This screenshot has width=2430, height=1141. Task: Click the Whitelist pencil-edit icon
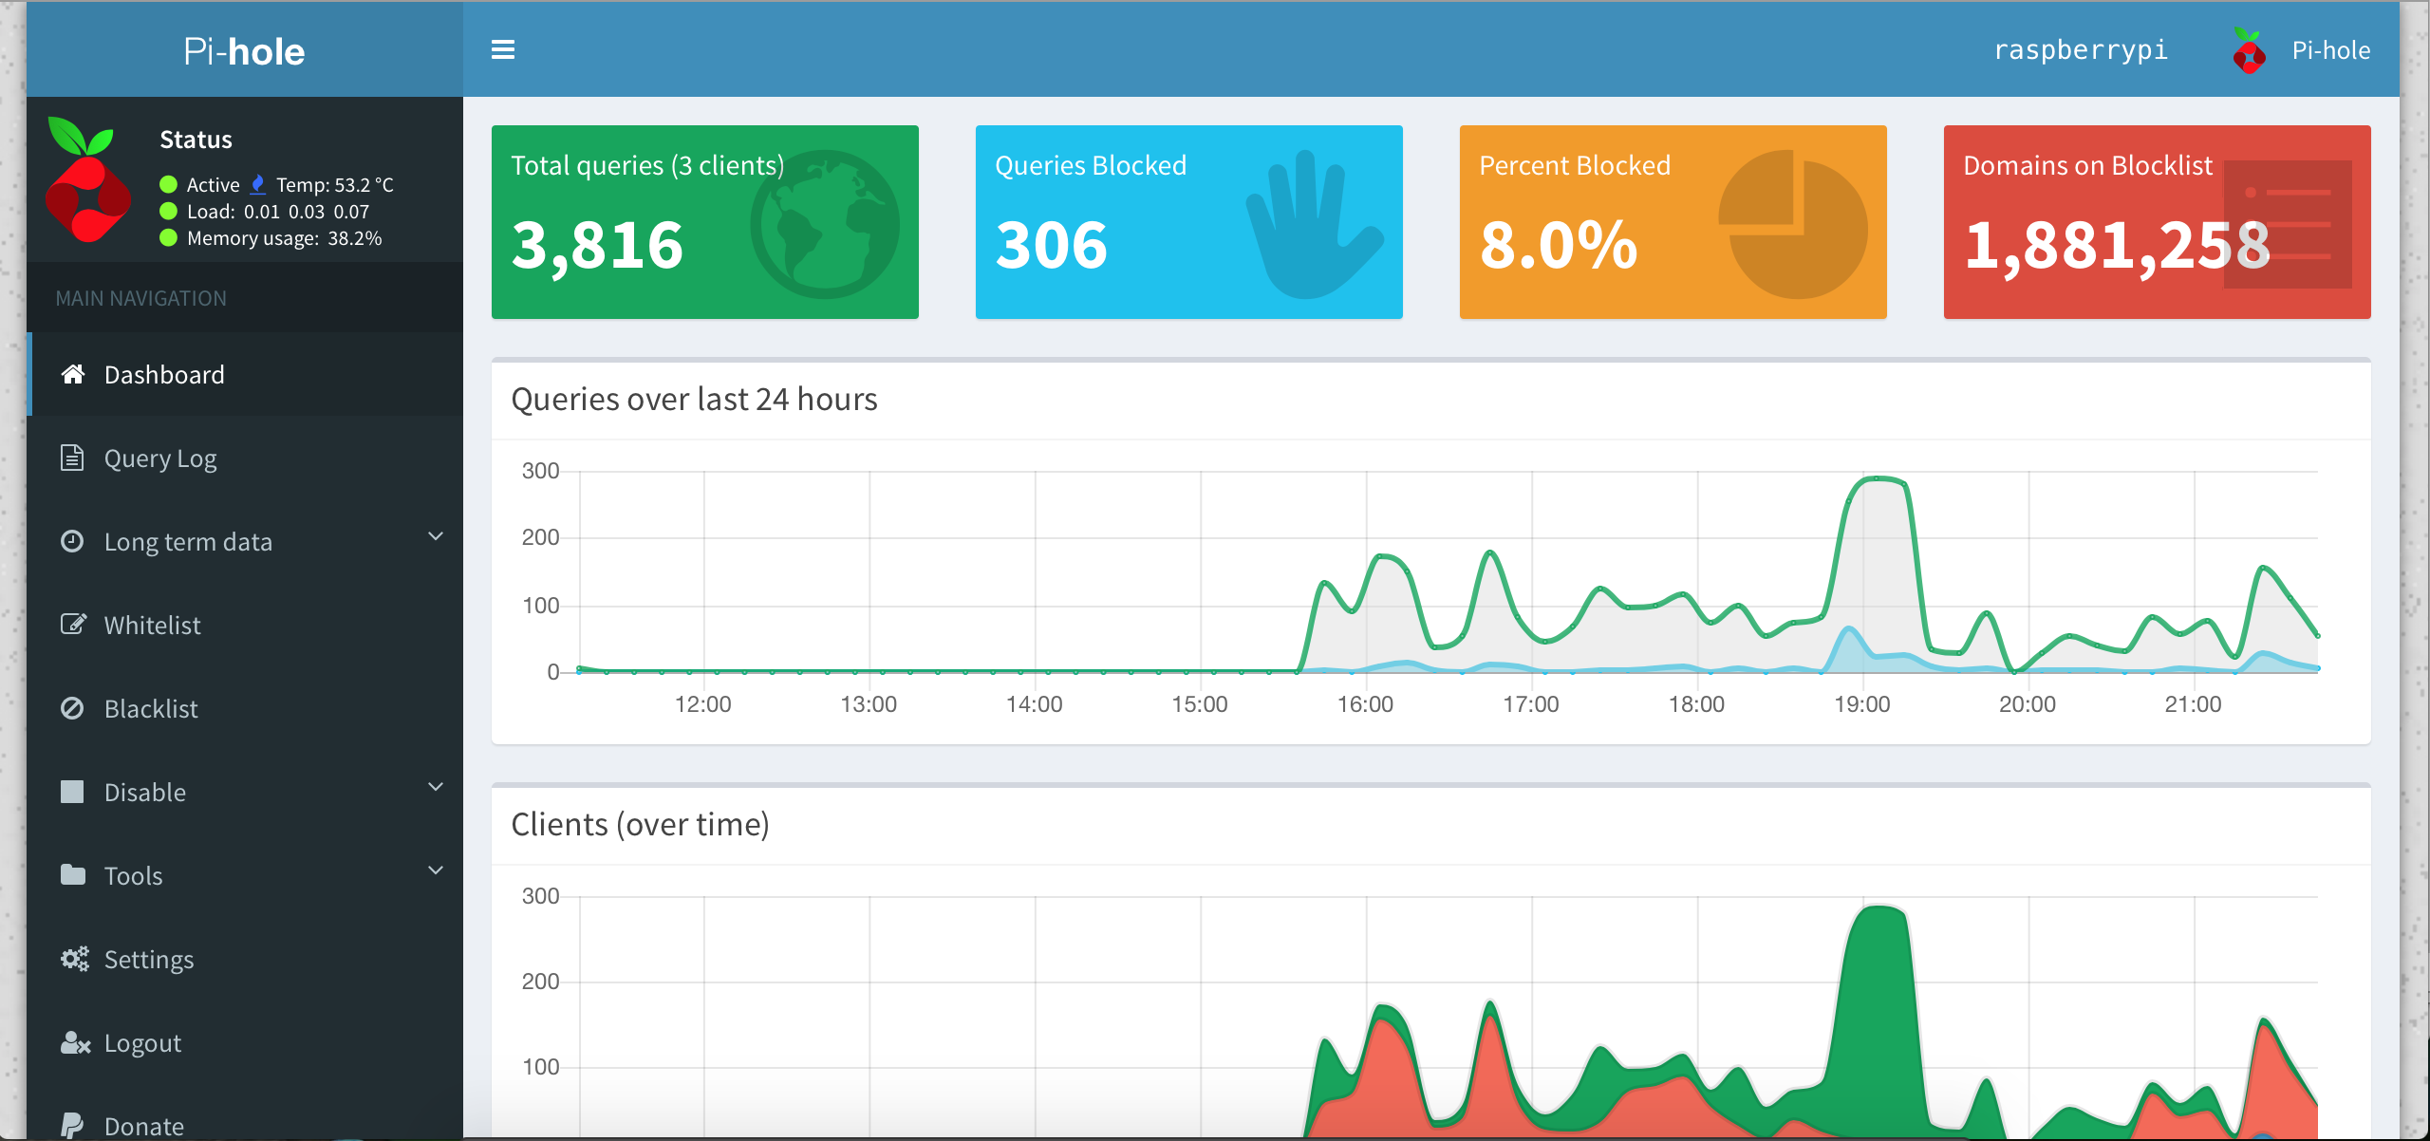click(73, 625)
